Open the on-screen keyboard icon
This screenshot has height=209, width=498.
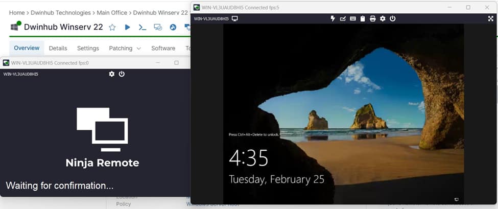click(x=352, y=18)
